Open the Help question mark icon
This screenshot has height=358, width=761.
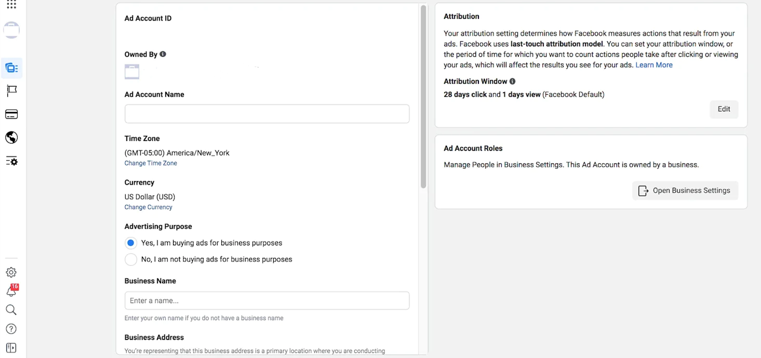(x=11, y=329)
